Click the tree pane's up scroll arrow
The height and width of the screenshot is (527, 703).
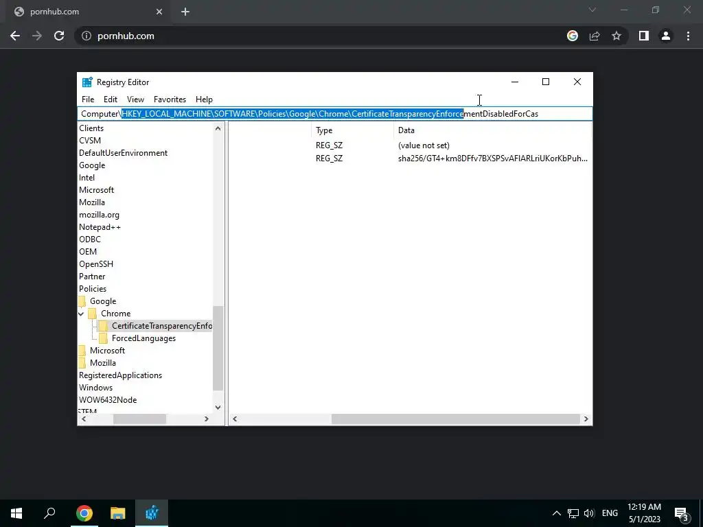pyautogui.click(x=218, y=128)
